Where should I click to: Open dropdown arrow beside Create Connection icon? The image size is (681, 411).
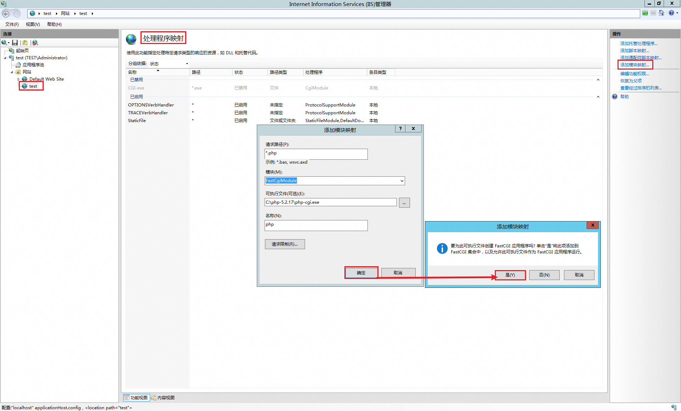click(x=9, y=43)
